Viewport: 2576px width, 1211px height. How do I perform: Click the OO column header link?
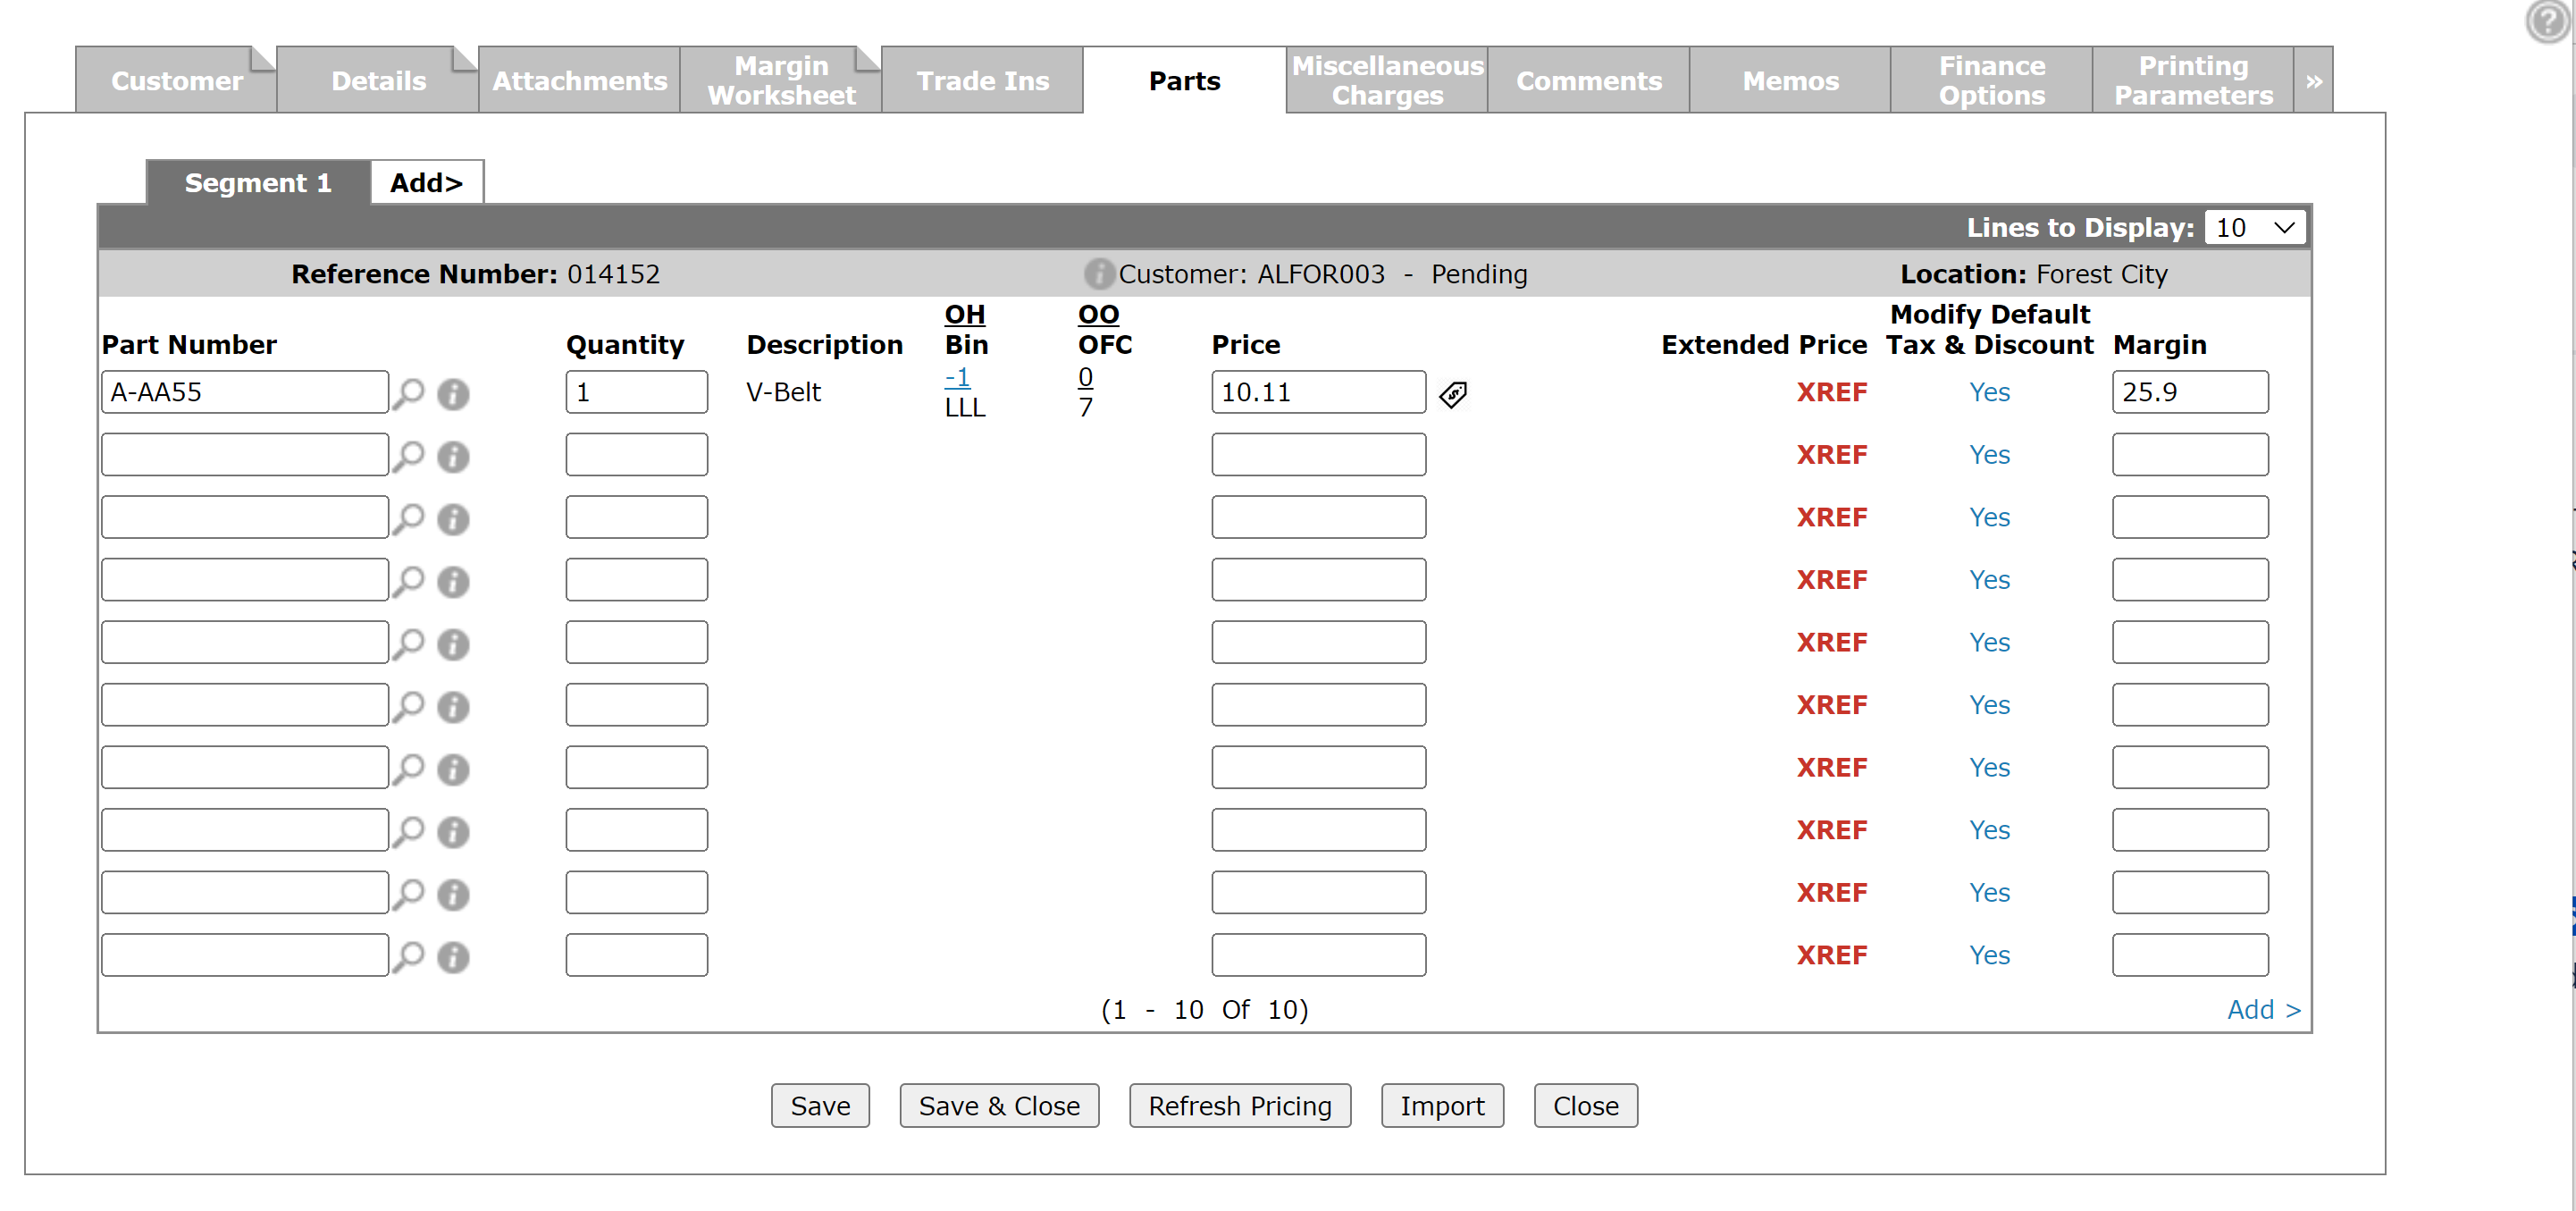click(x=1098, y=314)
